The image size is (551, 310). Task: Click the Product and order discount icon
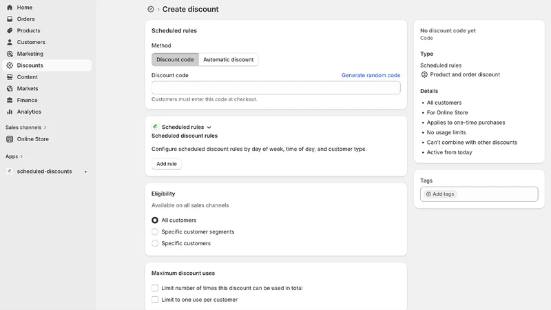coord(424,74)
